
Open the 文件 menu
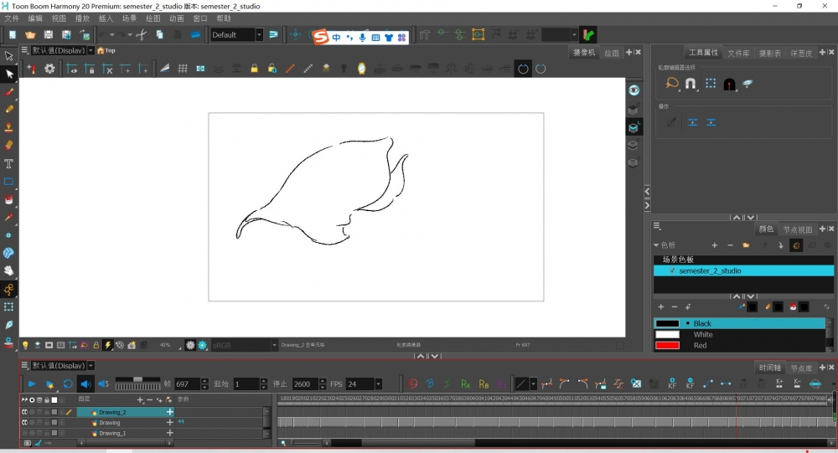pyautogui.click(x=12, y=18)
